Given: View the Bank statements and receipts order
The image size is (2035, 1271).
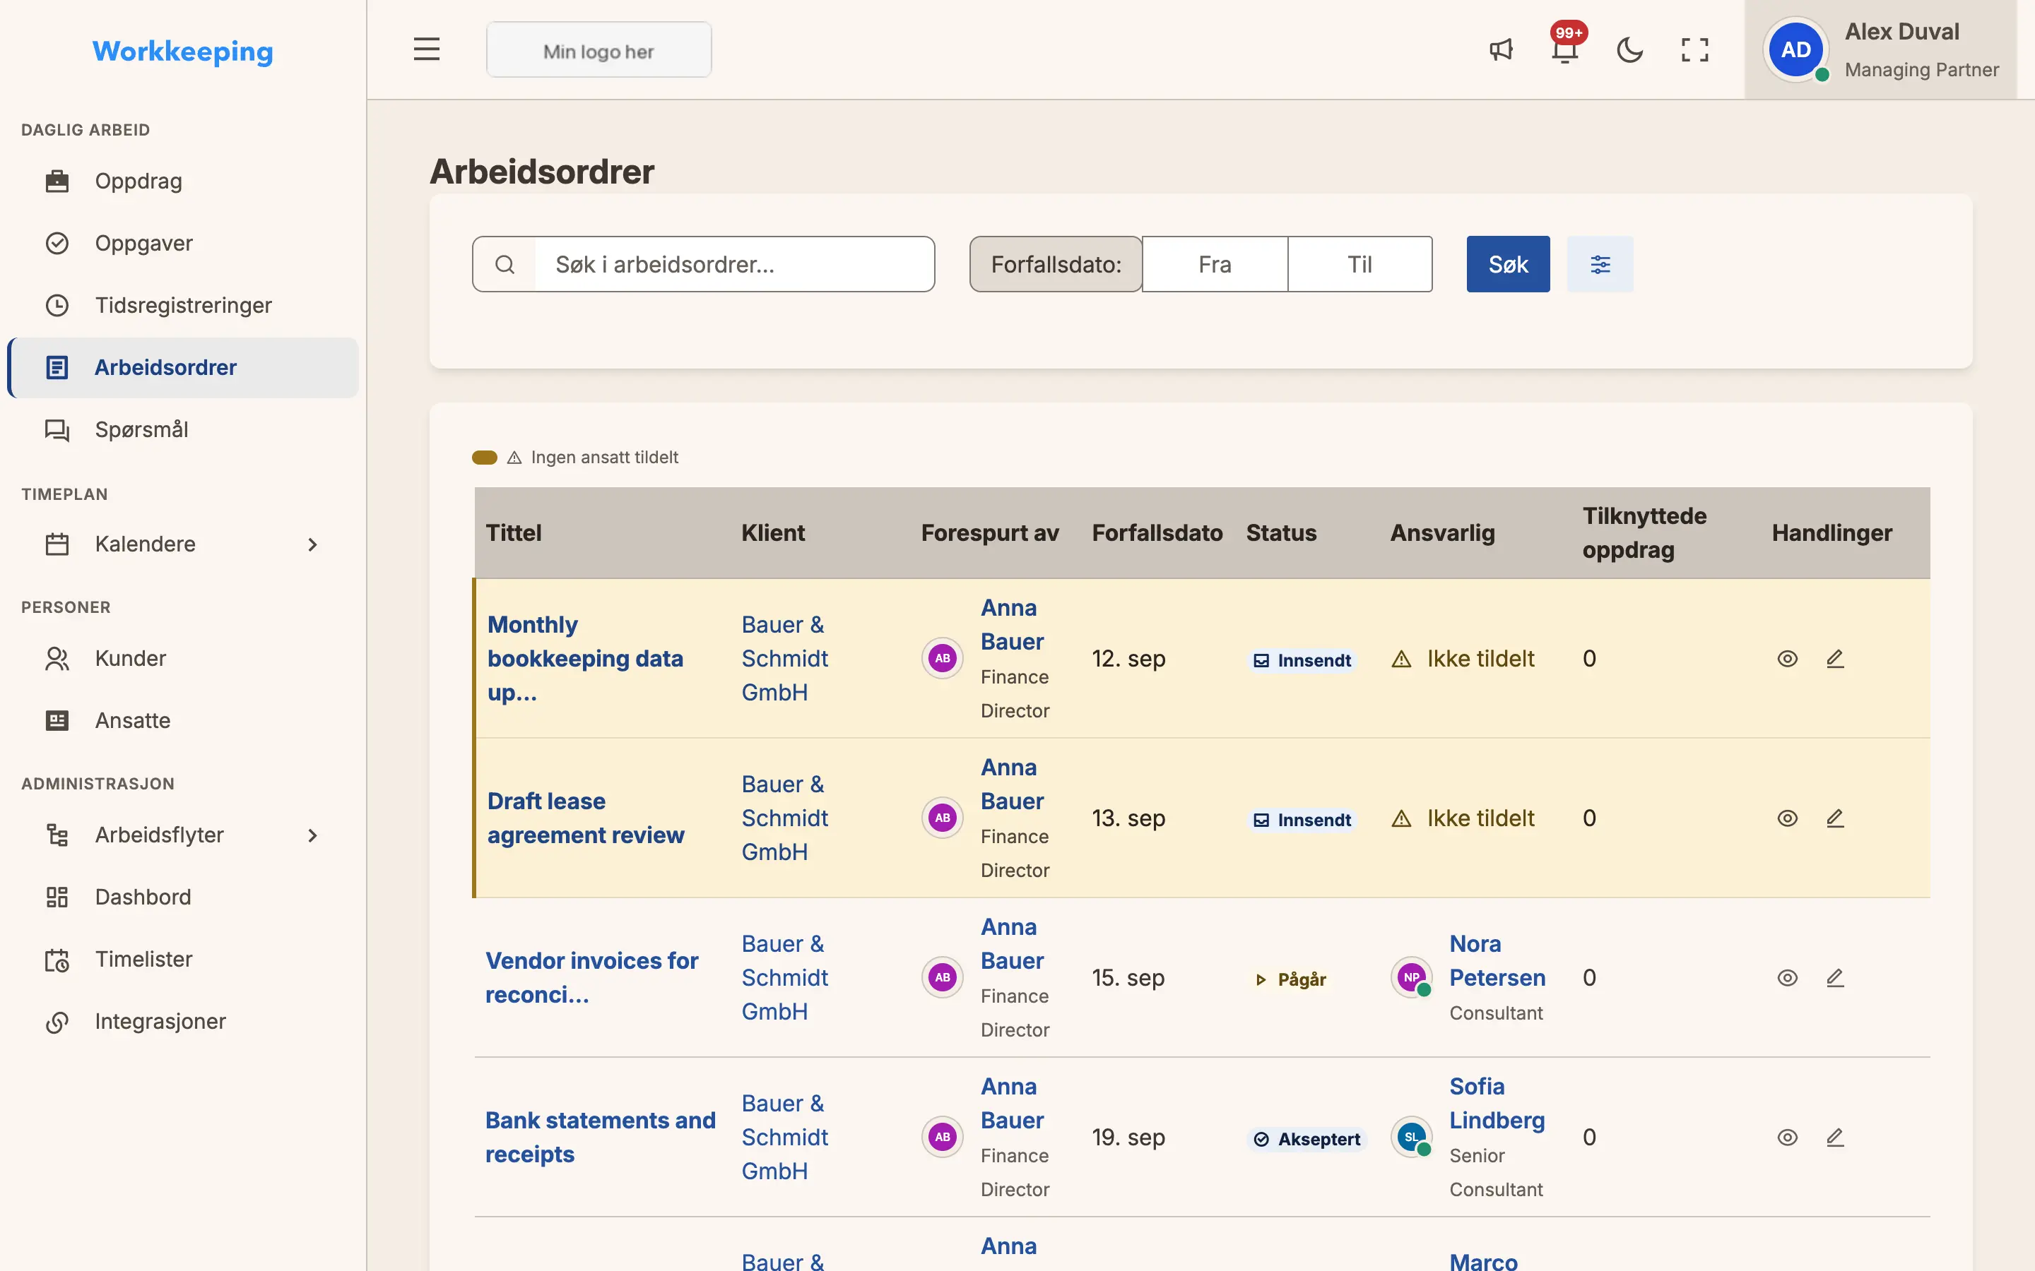Looking at the screenshot, I should tap(1787, 1138).
